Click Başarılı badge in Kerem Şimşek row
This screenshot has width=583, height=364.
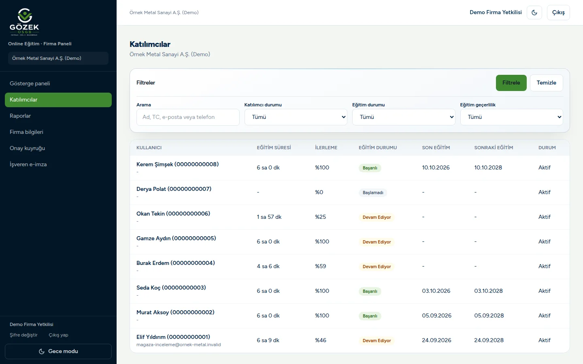click(x=370, y=168)
